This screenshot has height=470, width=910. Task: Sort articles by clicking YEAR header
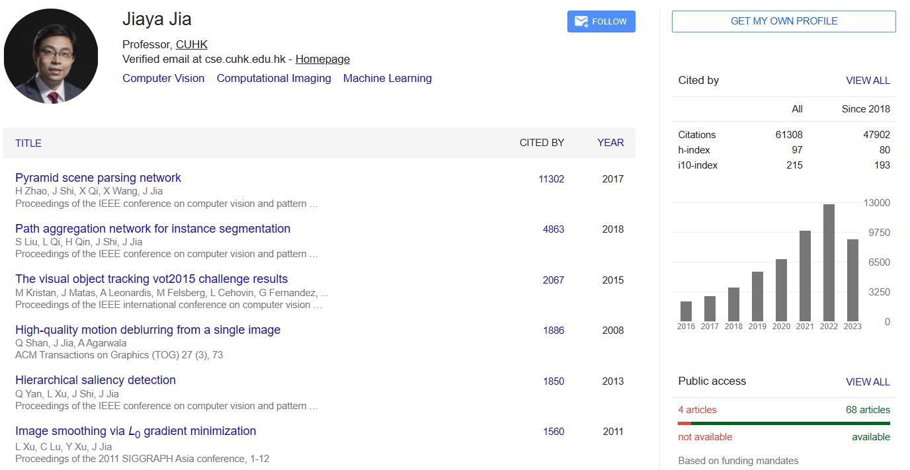[x=610, y=143]
